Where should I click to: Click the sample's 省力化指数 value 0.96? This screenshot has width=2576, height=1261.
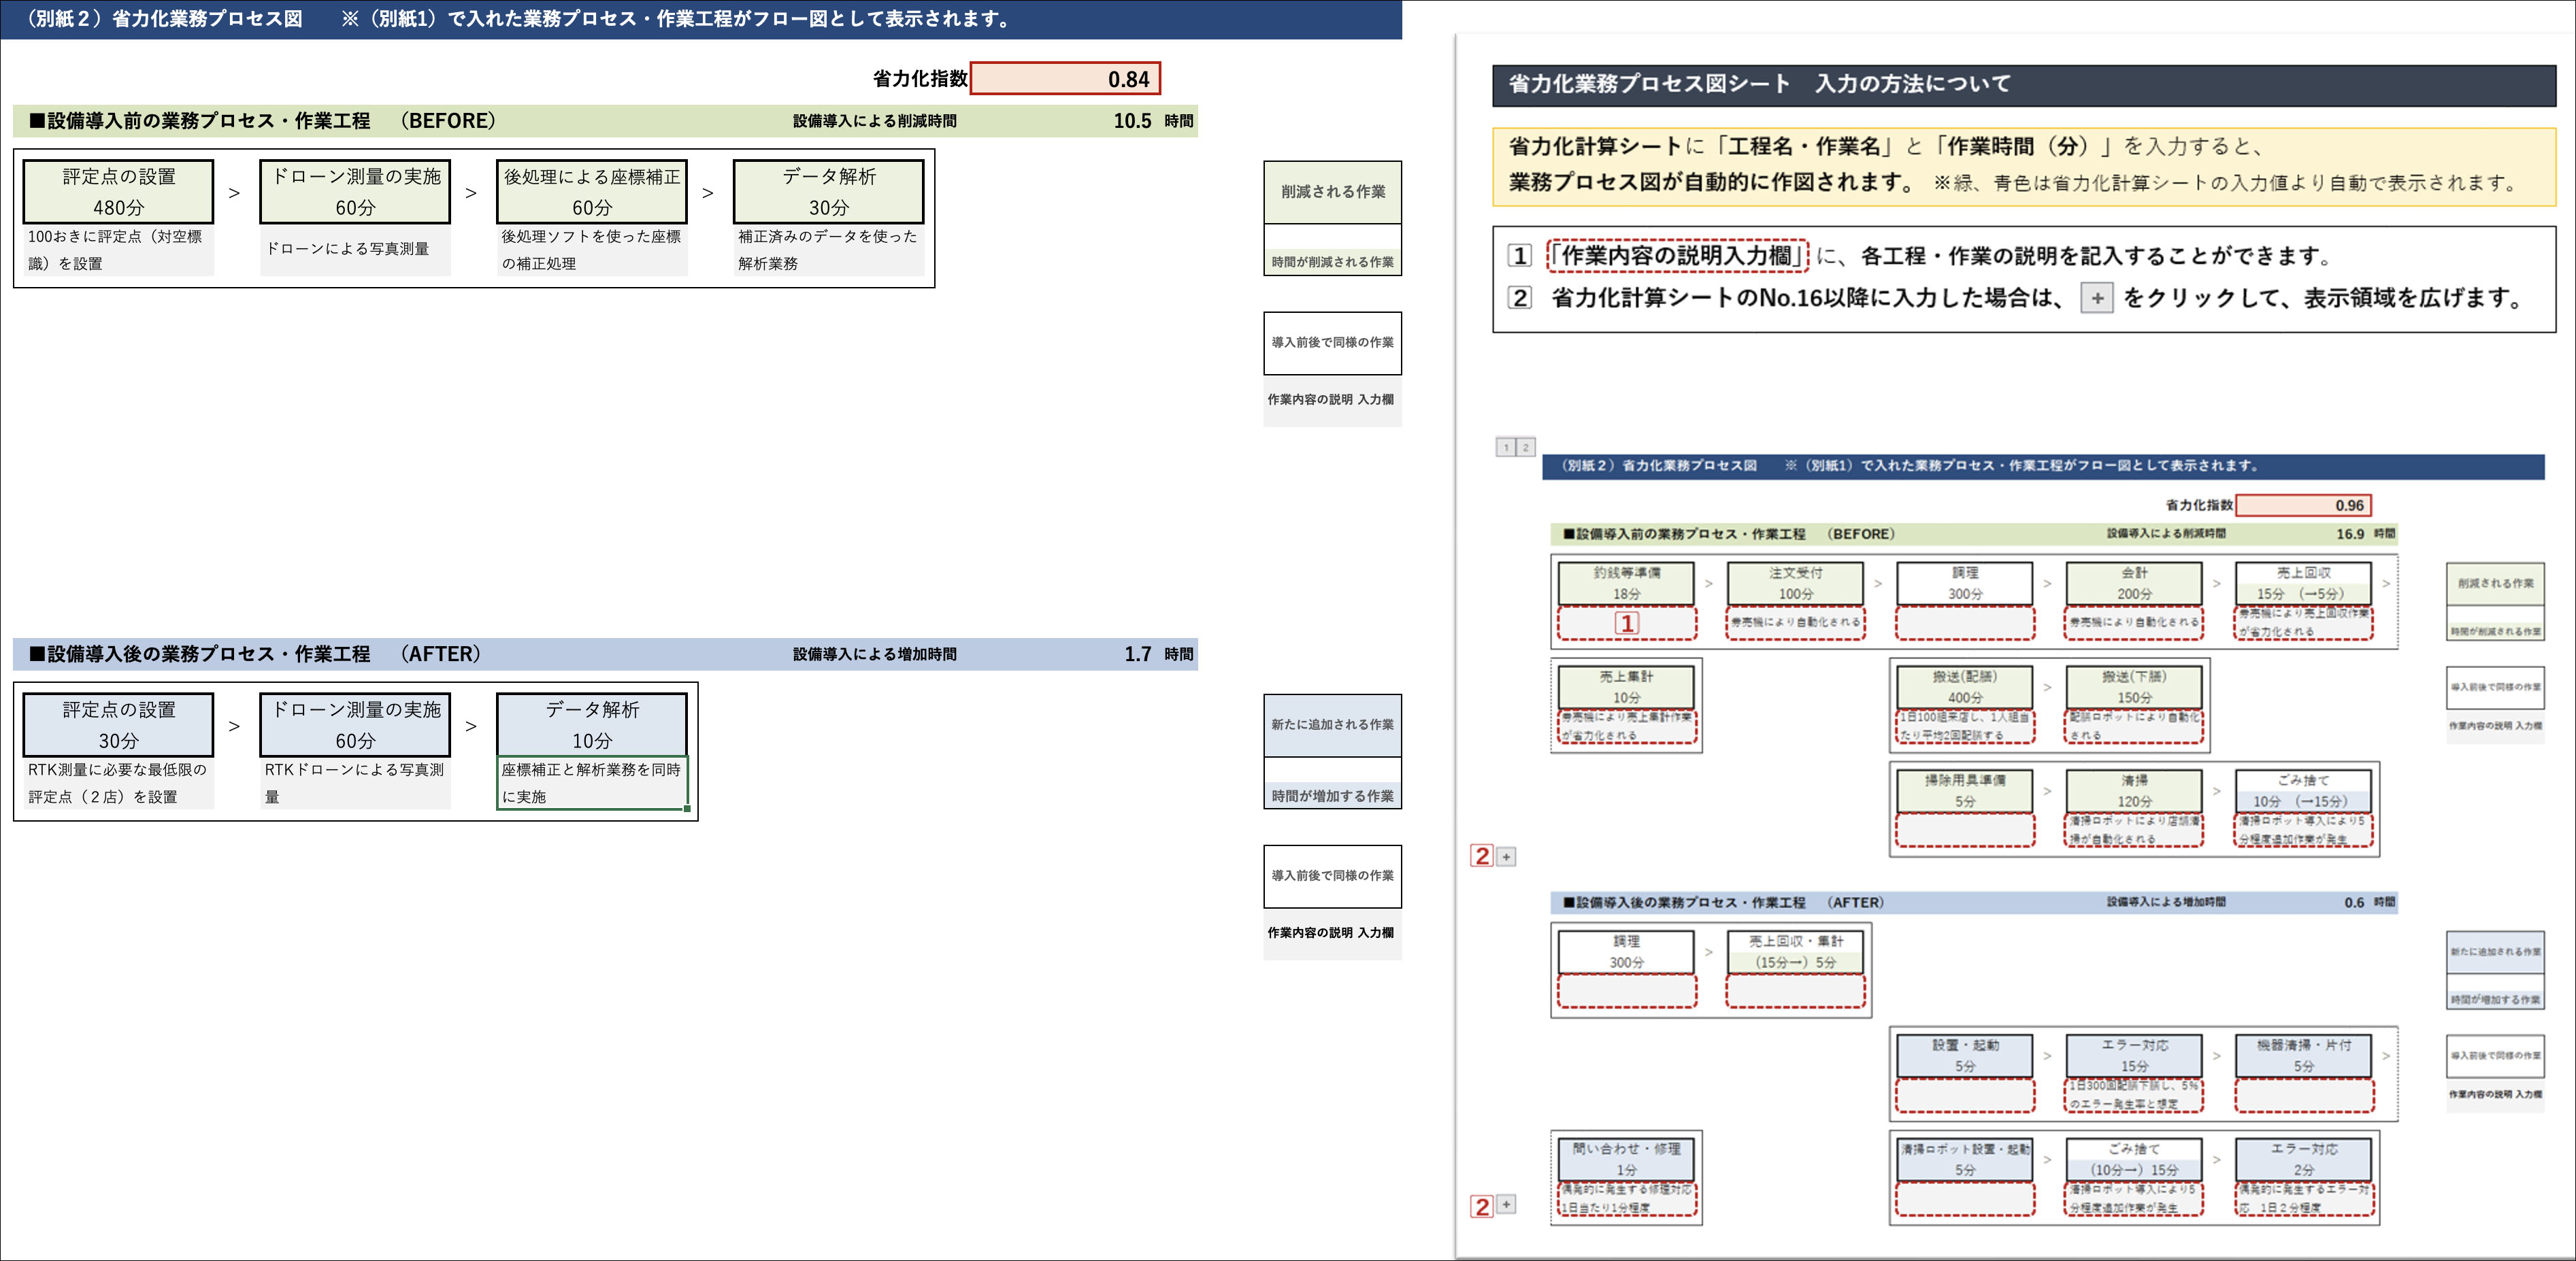click(x=2303, y=505)
